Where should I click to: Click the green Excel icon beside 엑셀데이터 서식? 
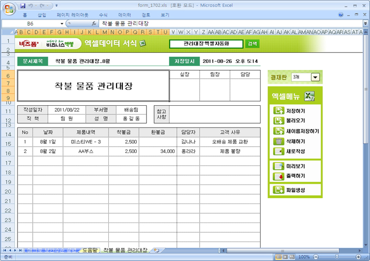143,43
